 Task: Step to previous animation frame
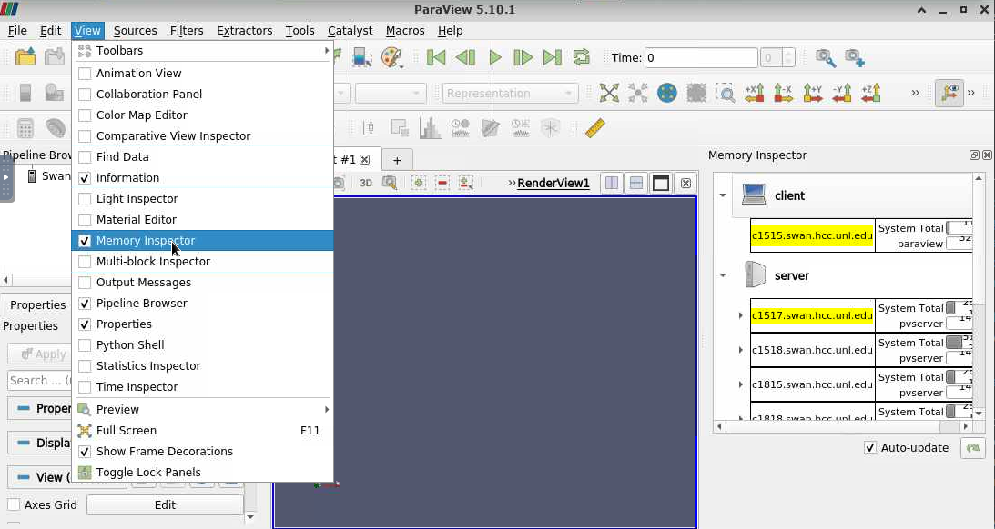465,57
